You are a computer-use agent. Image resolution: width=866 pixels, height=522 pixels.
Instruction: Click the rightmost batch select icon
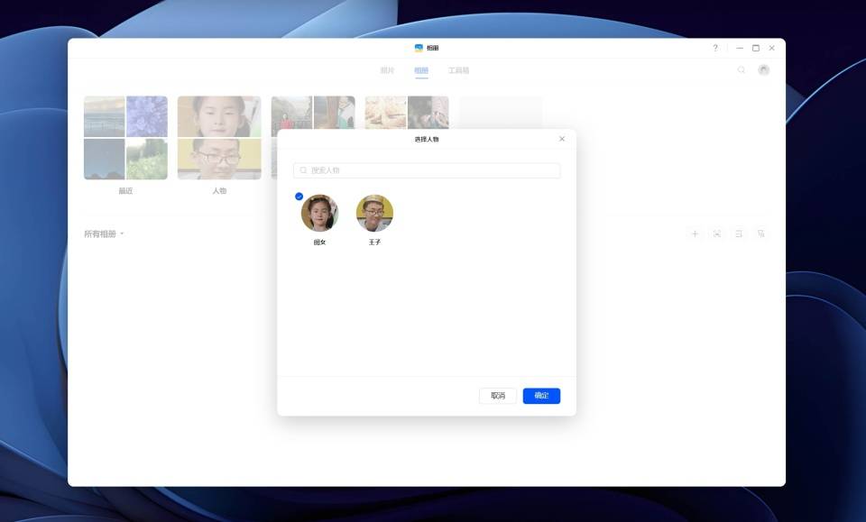point(761,234)
